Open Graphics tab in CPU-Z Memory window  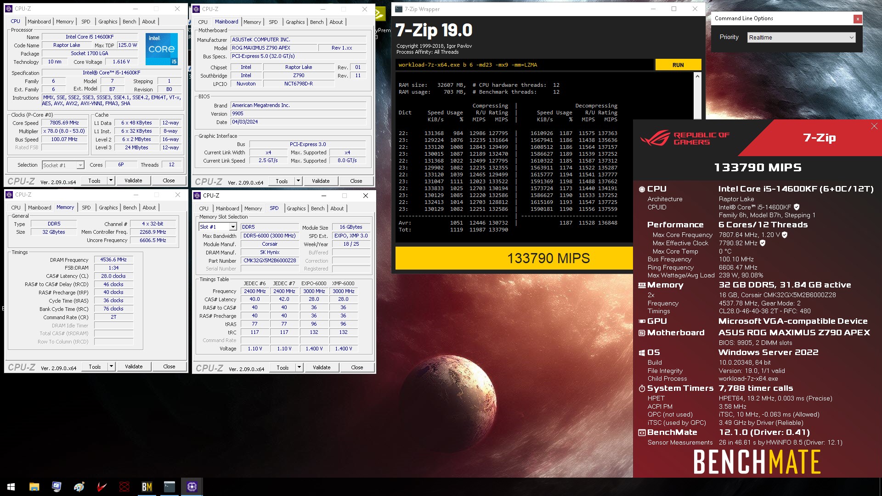tap(108, 208)
